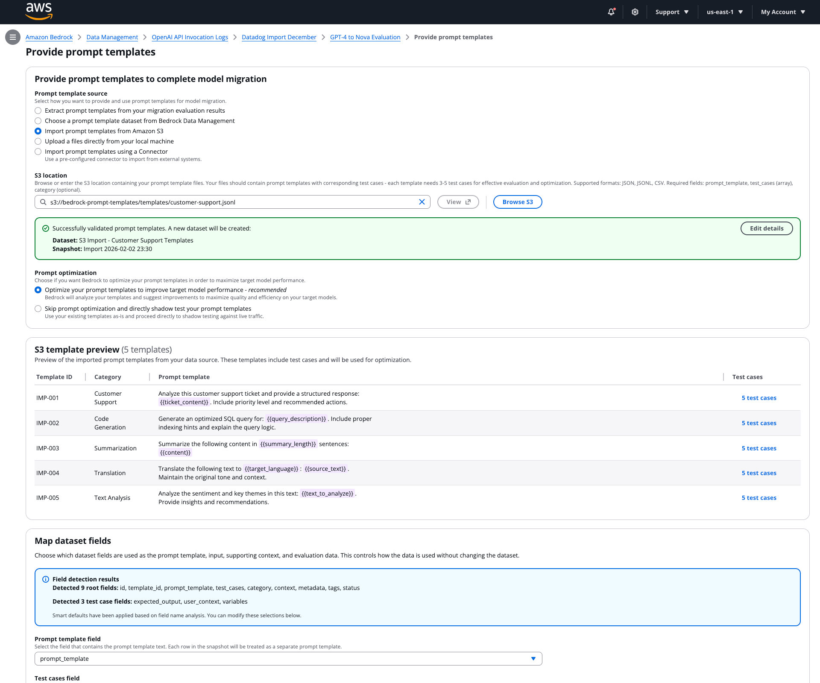Choose Skip prompt optimization option

(x=38, y=309)
